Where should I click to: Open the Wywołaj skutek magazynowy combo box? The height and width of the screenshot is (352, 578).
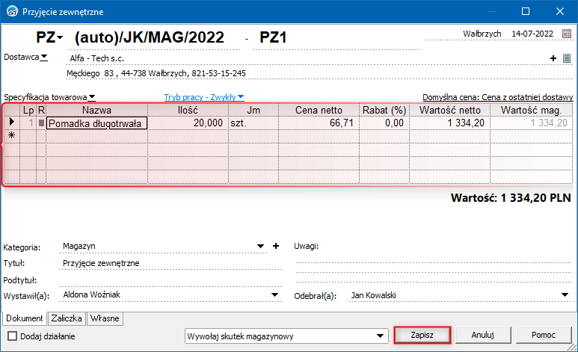[x=286, y=336]
